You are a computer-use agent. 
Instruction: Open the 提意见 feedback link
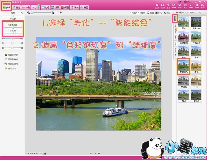187,2
